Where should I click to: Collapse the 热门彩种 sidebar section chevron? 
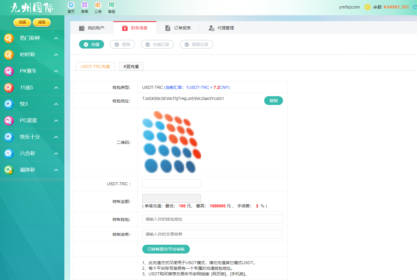56,38
